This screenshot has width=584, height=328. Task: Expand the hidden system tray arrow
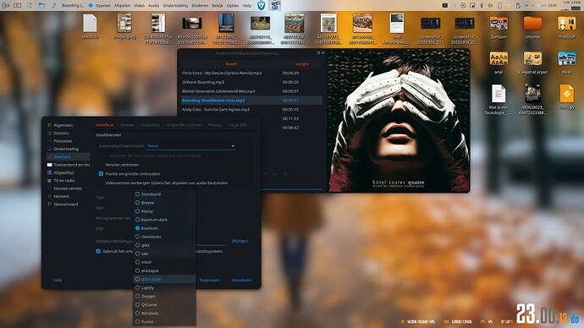point(526,6)
